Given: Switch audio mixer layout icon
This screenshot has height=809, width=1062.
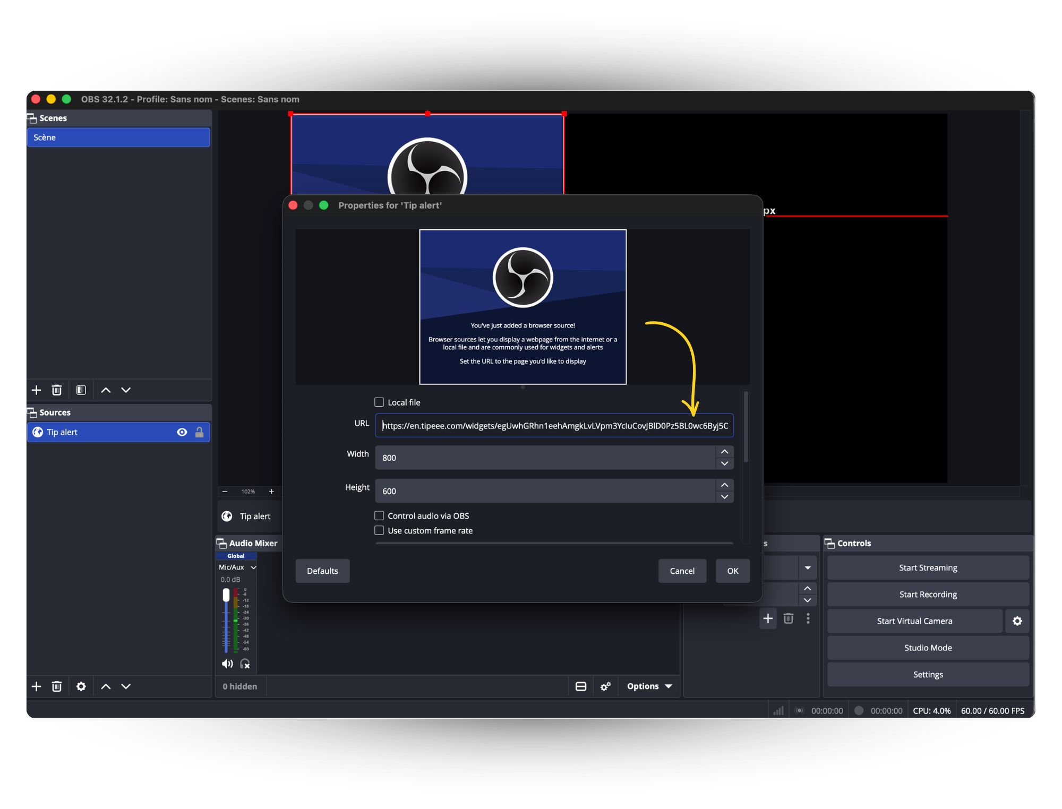Looking at the screenshot, I should pyautogui.click(x=581, y=686).
